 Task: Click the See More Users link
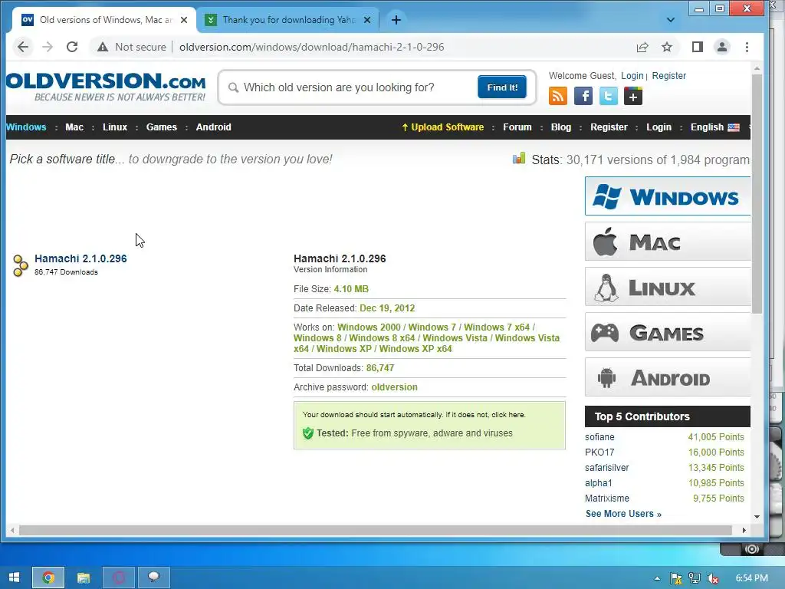(623, 514)
